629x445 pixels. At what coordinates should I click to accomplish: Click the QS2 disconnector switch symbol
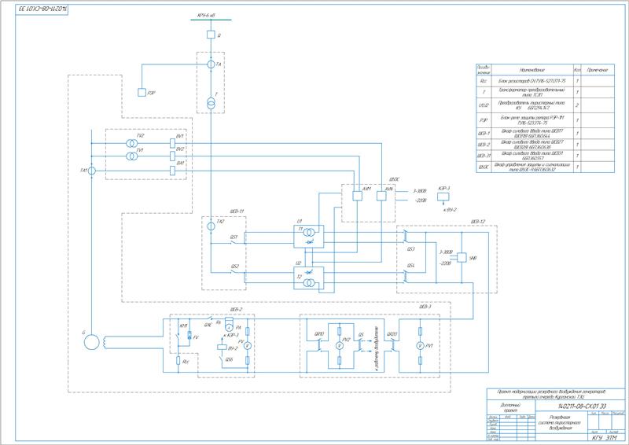pos(233,271)
